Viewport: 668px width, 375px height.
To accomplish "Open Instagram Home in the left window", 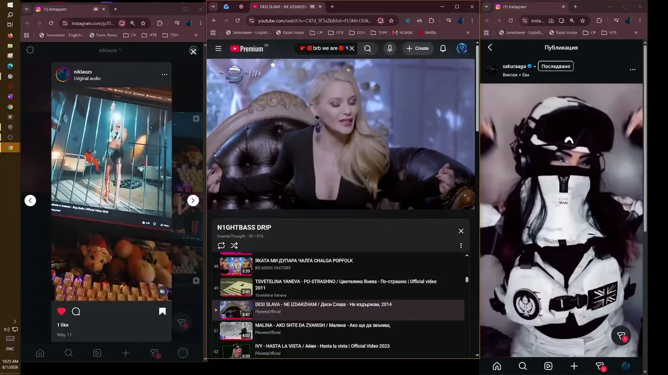I will (40, 353).
